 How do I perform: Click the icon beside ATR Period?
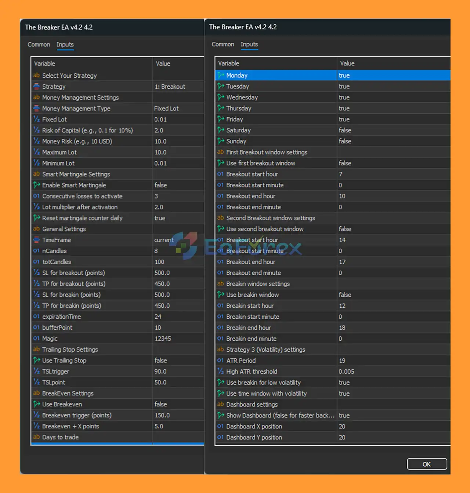tap(220, 361)
